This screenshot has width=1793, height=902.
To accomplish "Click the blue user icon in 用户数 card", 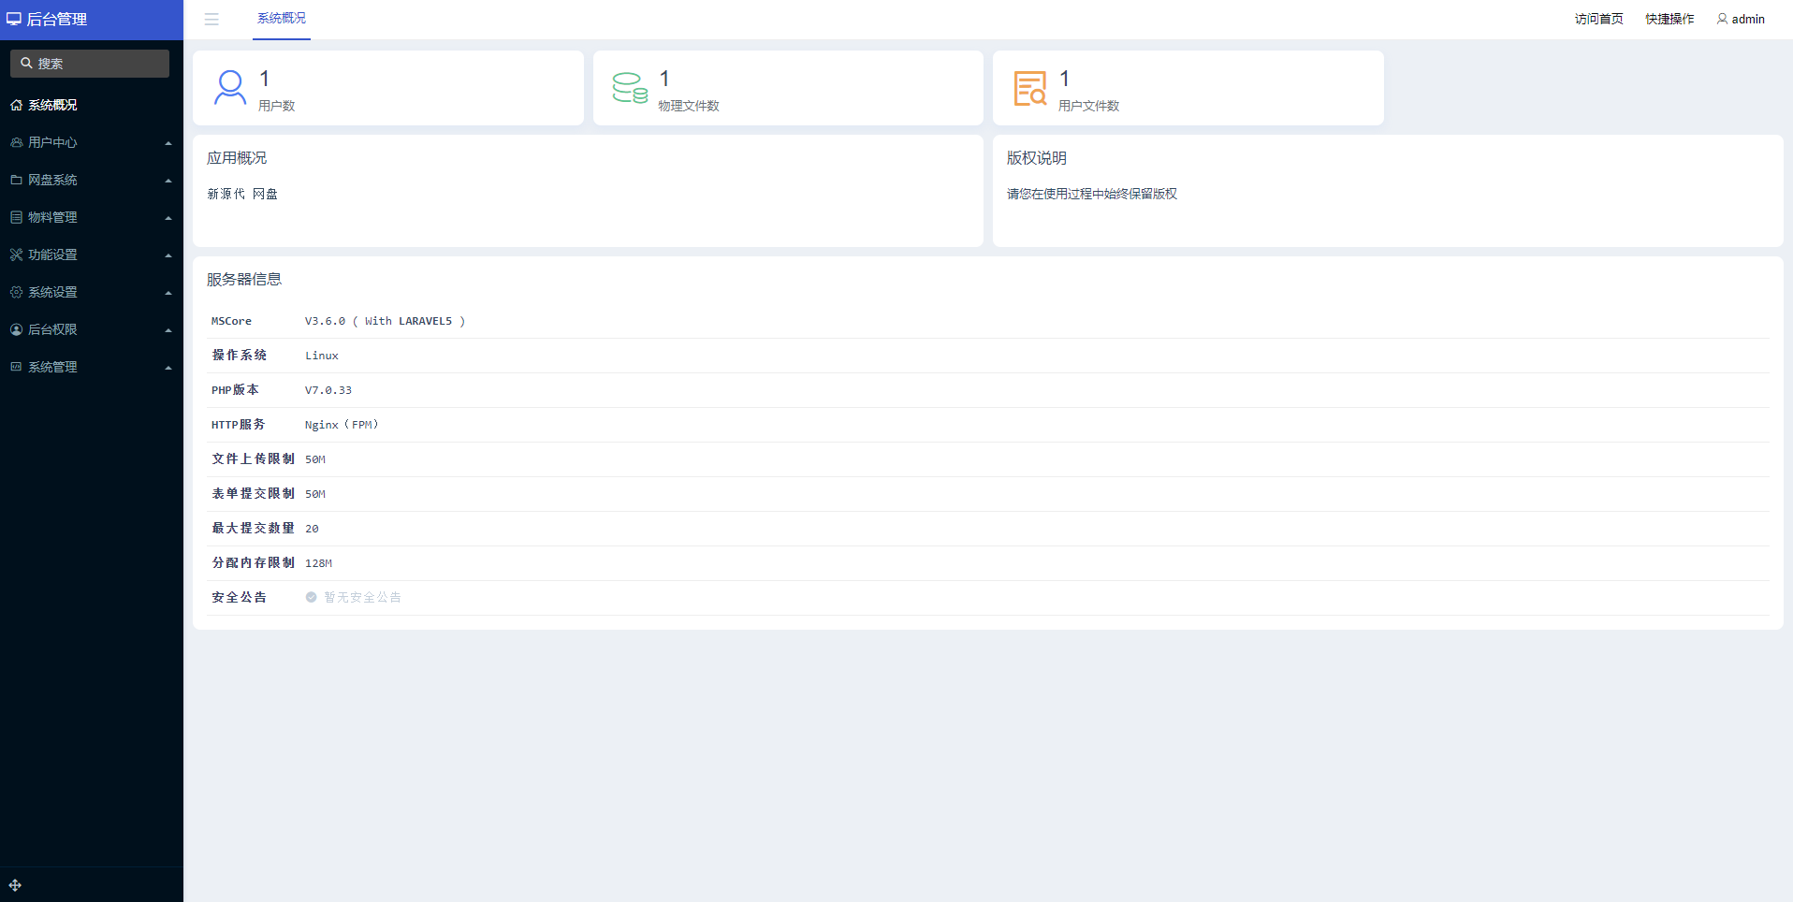I will 230,88.
